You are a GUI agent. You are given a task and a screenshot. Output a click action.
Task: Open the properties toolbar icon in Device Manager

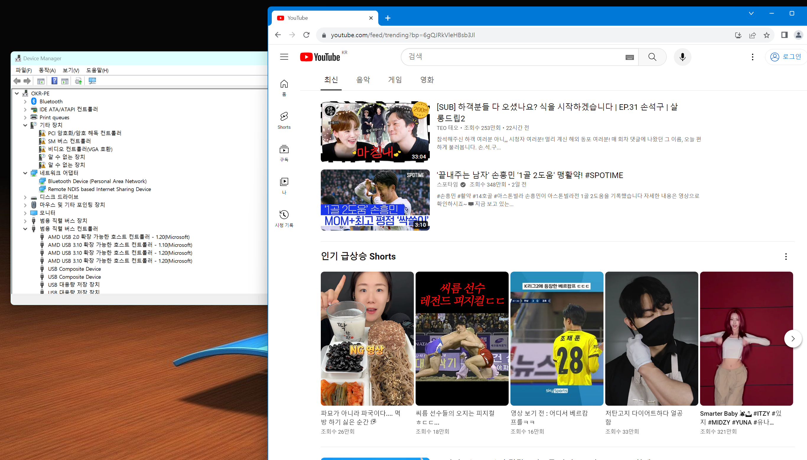click(41, 81)
